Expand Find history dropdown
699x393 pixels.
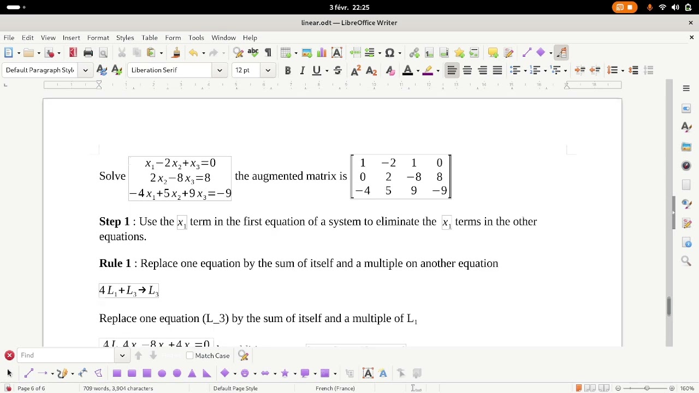click(x=122, y=356)
